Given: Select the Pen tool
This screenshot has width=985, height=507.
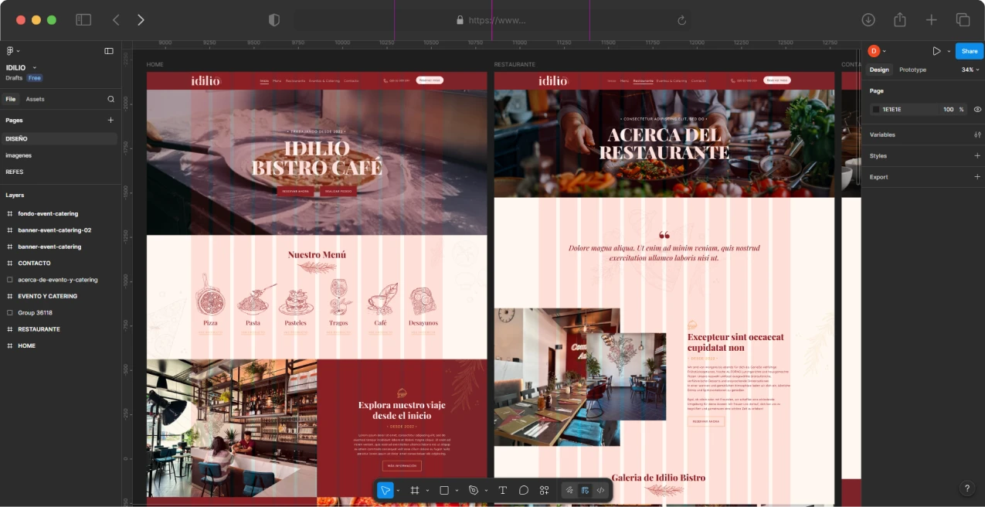Looking at the screenshot, I should click(x=474, y=490).
